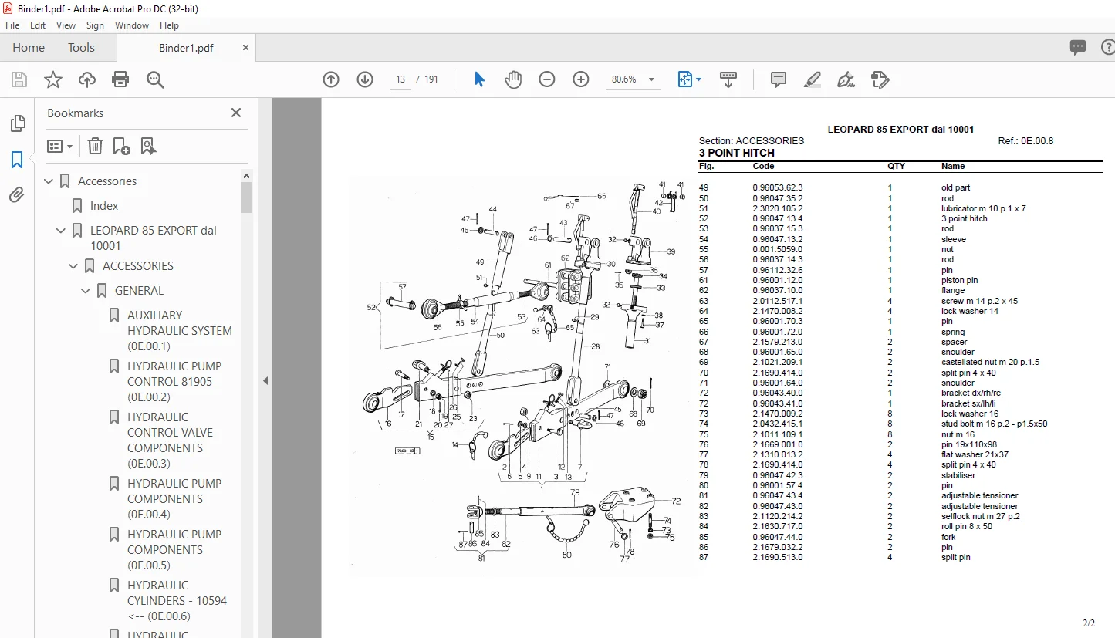Click part code 0.96053.62.3
The width and height of the screenshot is (1115, 638).
point(778,187)
